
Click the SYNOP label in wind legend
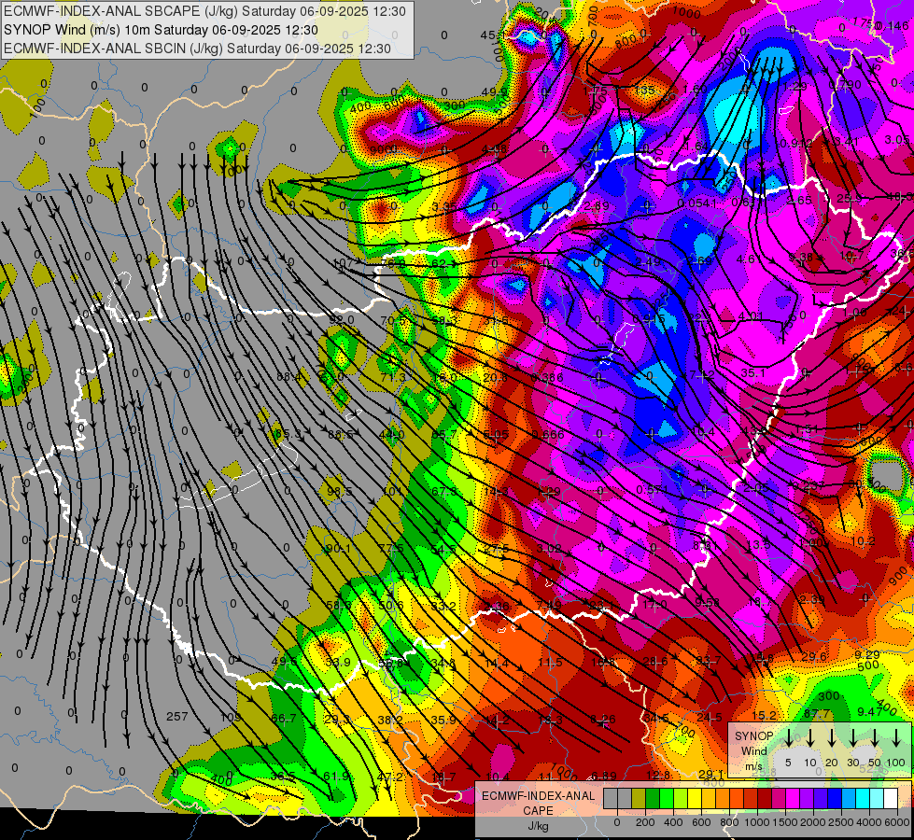click(x=753, y=735)
